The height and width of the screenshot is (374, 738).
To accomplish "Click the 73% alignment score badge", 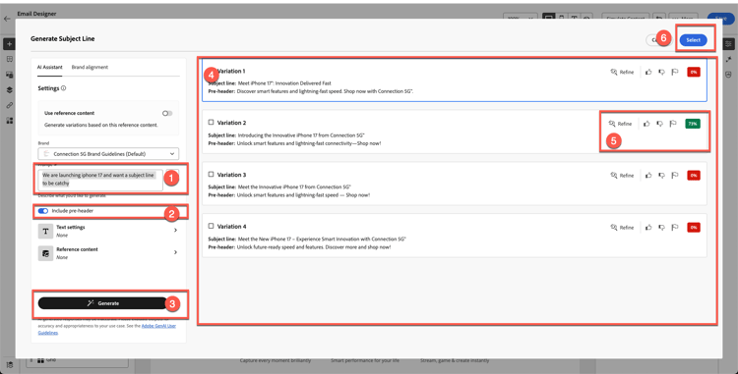I will coord(693,124).
